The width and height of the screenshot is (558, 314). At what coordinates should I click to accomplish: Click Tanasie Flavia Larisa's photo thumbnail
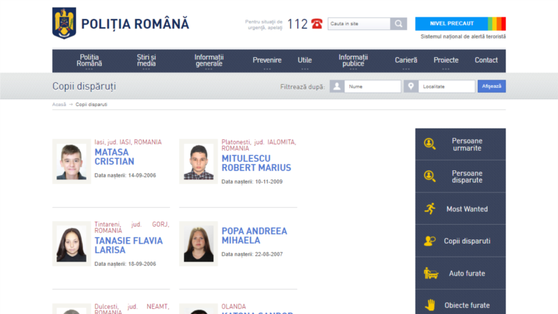click(x=72, y=244)
